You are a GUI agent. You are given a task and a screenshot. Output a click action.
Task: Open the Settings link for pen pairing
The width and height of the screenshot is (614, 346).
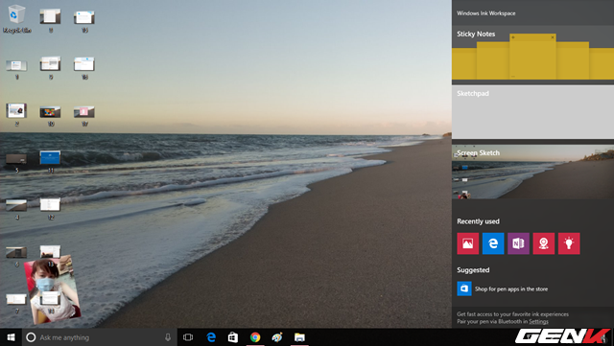pos(538,321)
